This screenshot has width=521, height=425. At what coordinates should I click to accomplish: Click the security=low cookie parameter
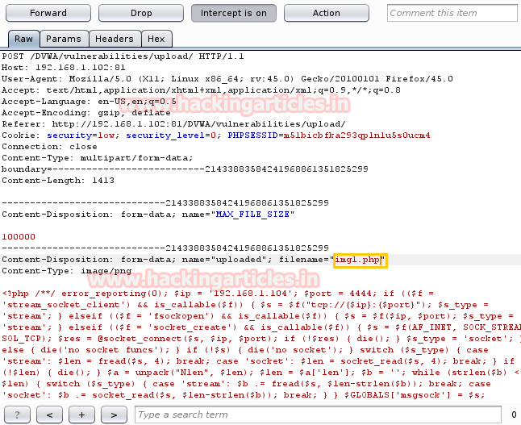click(x=81, y=135)
